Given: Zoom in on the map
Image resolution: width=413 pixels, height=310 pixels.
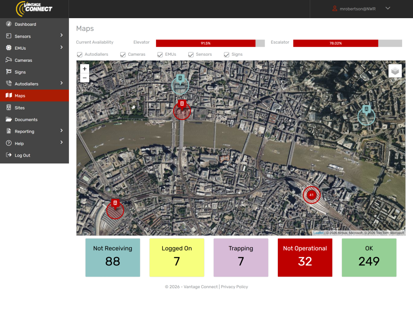Looking at the screenshot, I should [85, 69].
